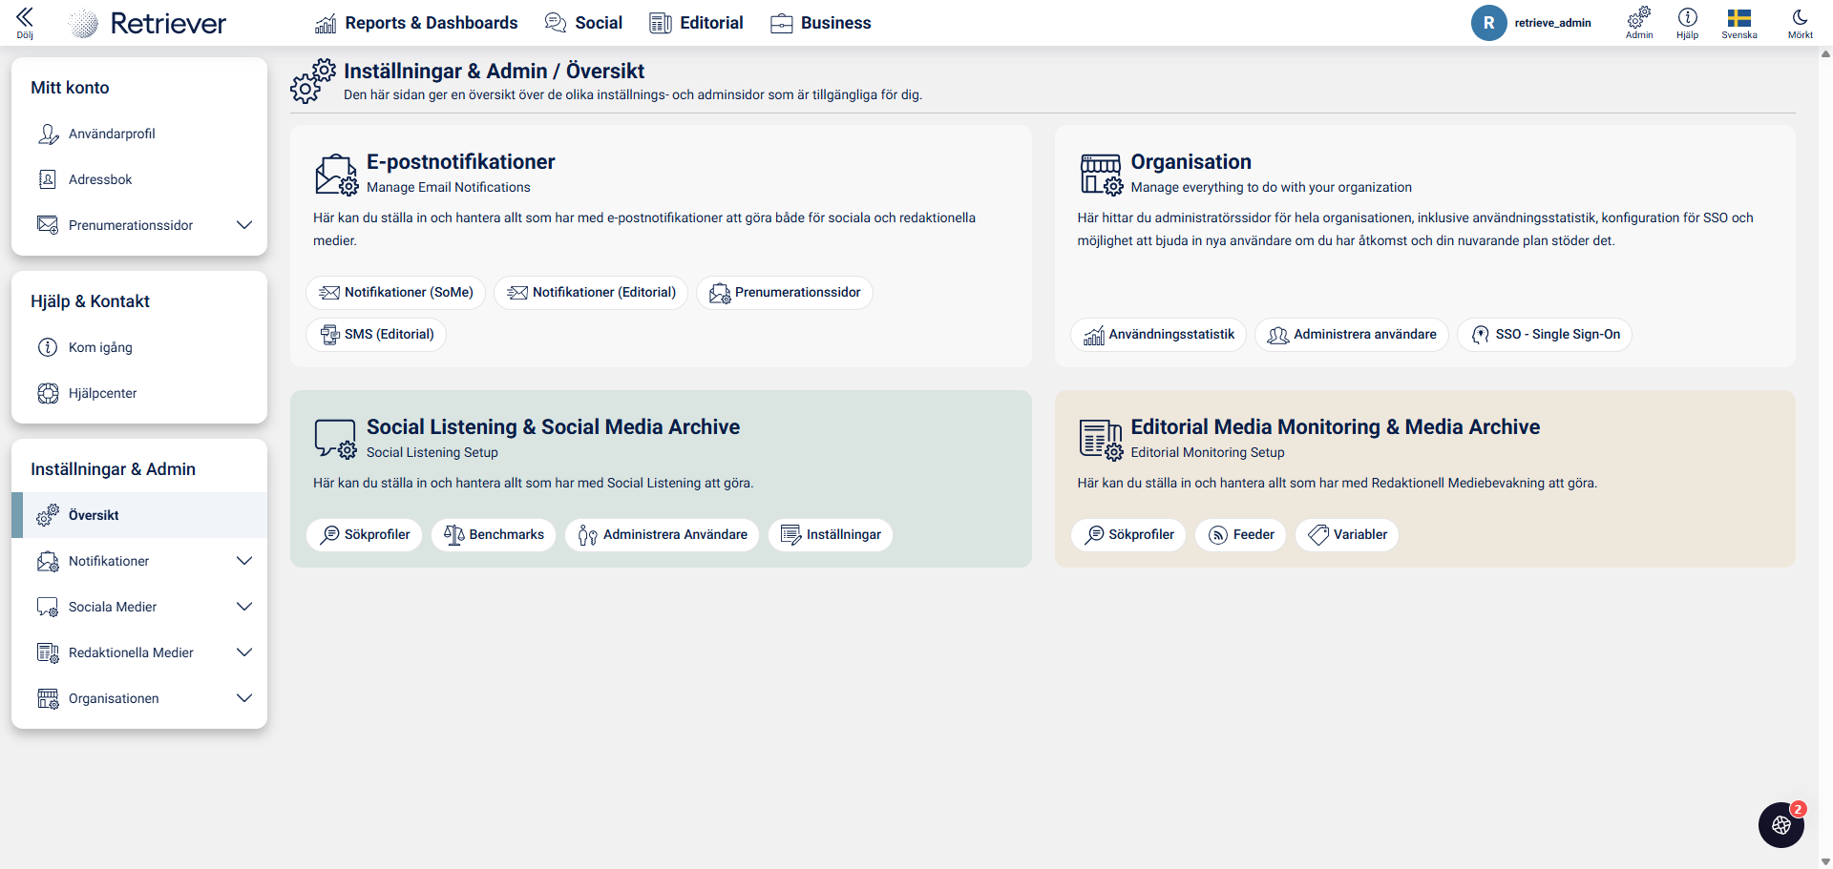Expand the Organisationen sidebar section
This screenshot has width=1833, height=869.
(244, 698)
